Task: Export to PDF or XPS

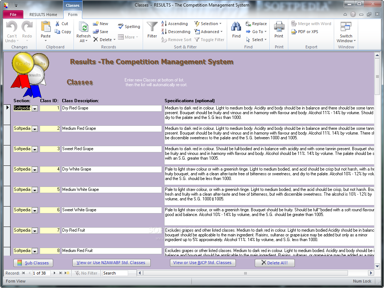Action: click(x=305, y=32)
